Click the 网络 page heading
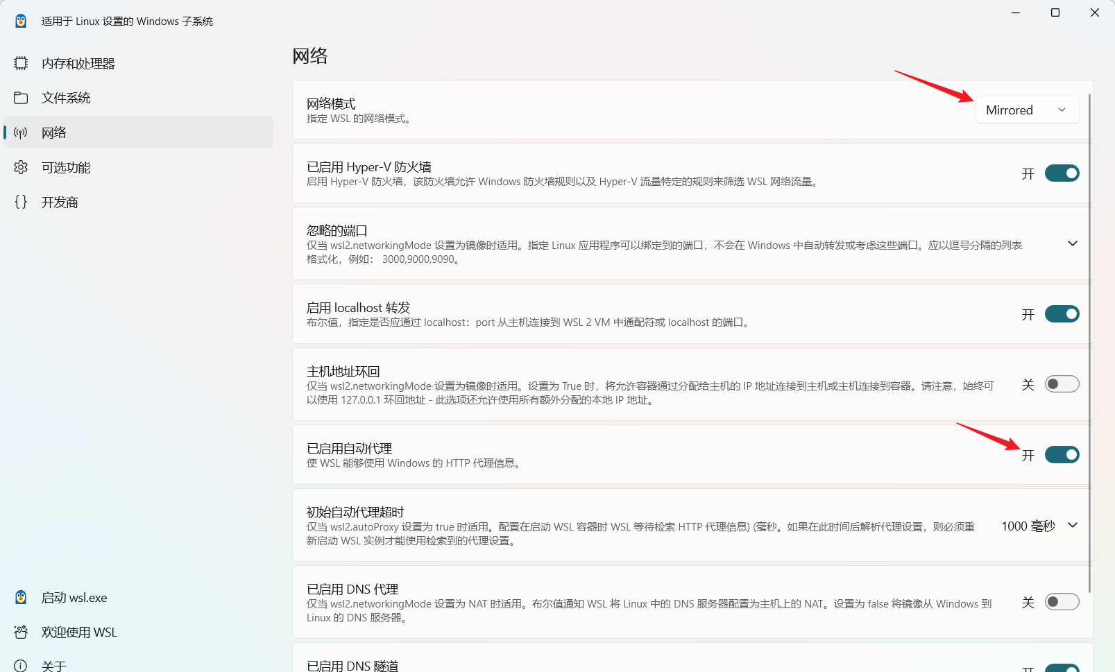1115x672 pixels. click(x=309, y=55)
